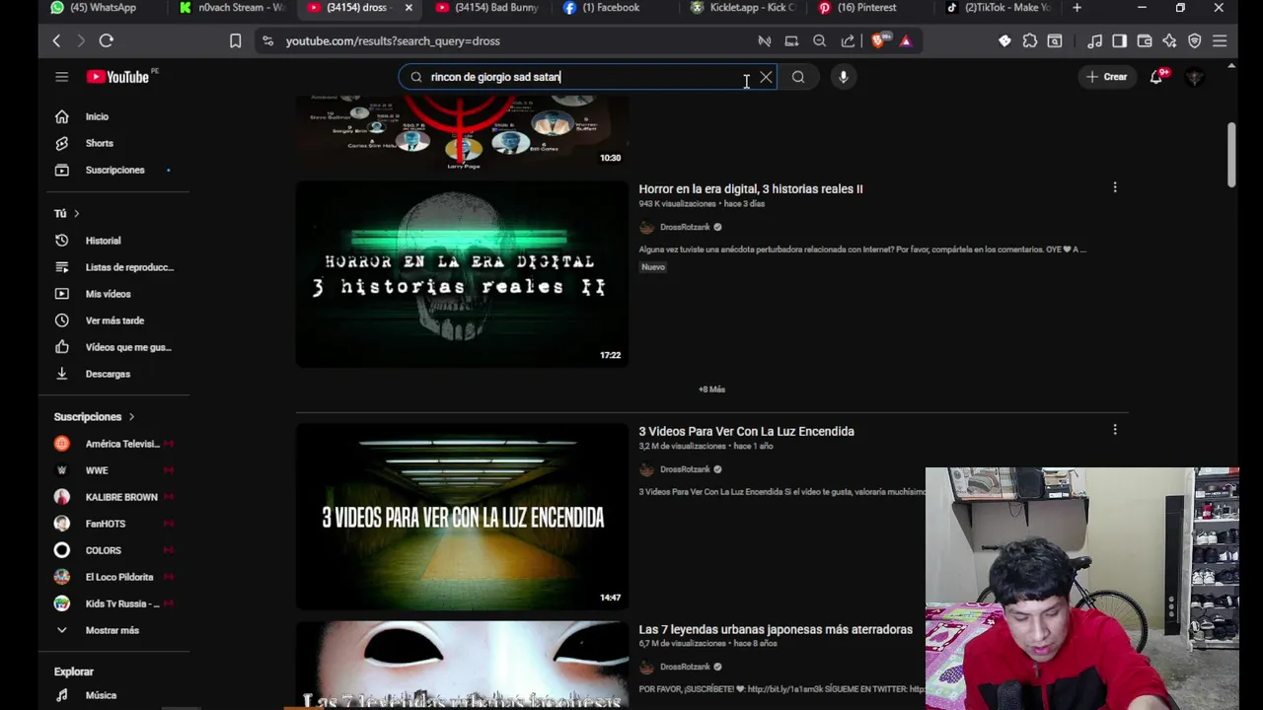Bookmark this page icon
The height and width of the screenshot is (710, 1263).
(x=235, y=40)
